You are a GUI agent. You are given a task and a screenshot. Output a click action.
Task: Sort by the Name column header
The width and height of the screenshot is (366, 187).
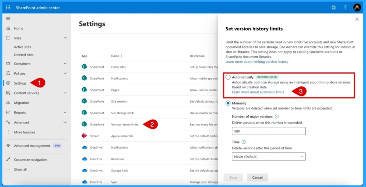117,56
